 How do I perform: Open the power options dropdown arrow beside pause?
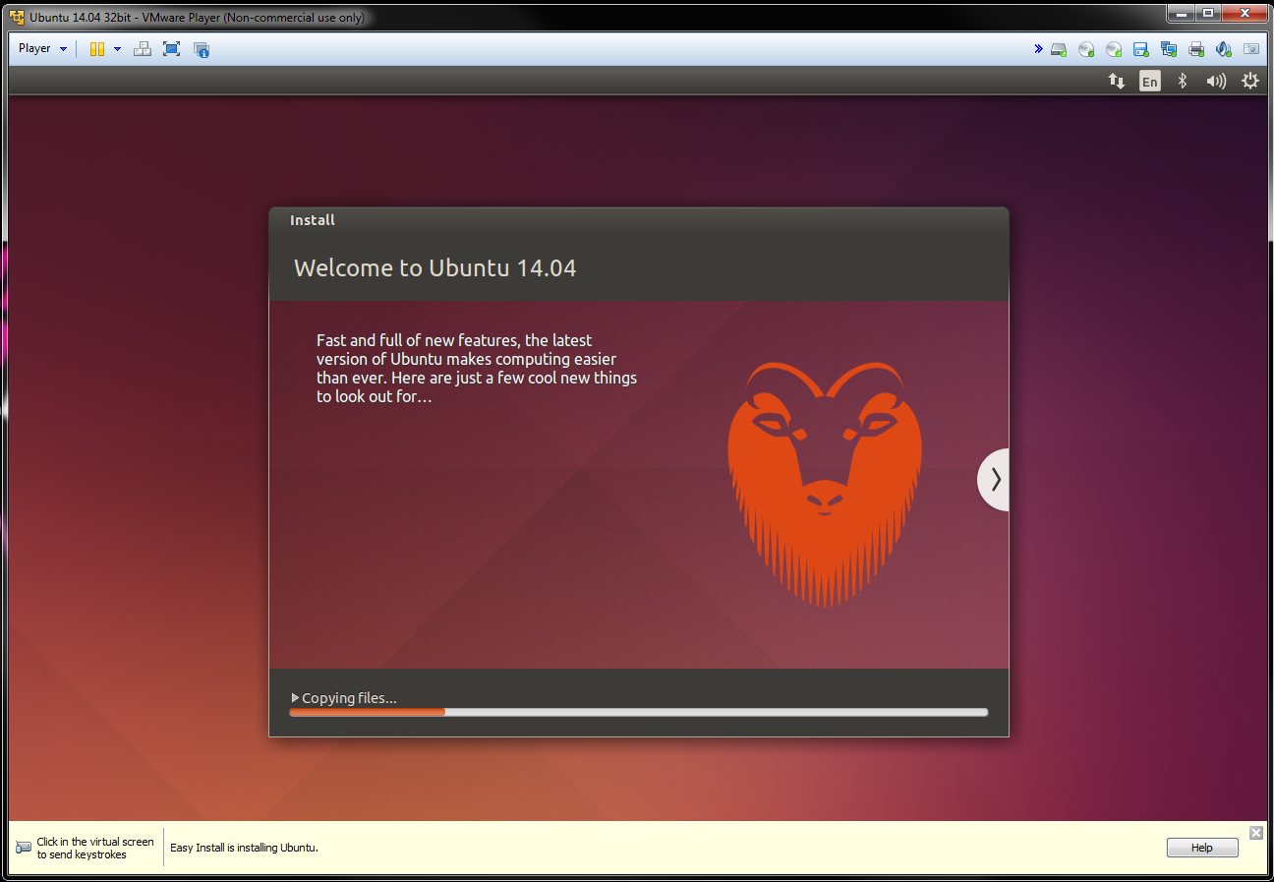pyautogui.click(x=117, y=49)
